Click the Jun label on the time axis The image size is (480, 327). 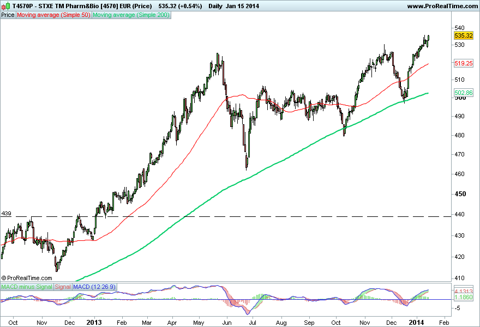tap(227, 323)
